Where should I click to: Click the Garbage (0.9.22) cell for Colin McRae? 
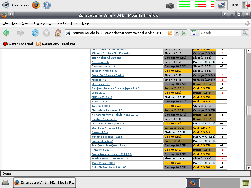[x=178, y=167]
